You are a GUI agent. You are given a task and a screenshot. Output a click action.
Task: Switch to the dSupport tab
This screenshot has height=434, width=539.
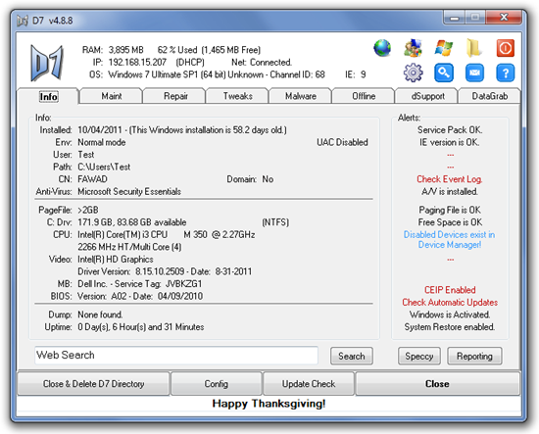(427, 96)
